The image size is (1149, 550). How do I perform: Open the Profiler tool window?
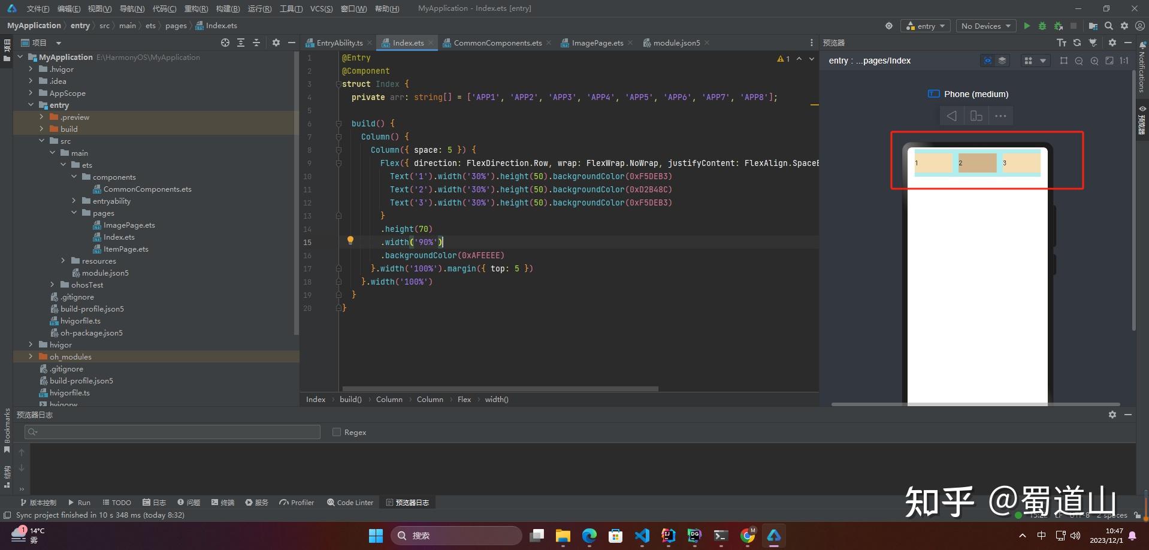click(297, 503)
